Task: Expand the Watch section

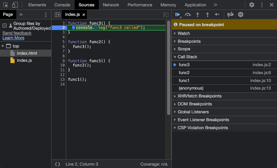Action: click(224, 33)
